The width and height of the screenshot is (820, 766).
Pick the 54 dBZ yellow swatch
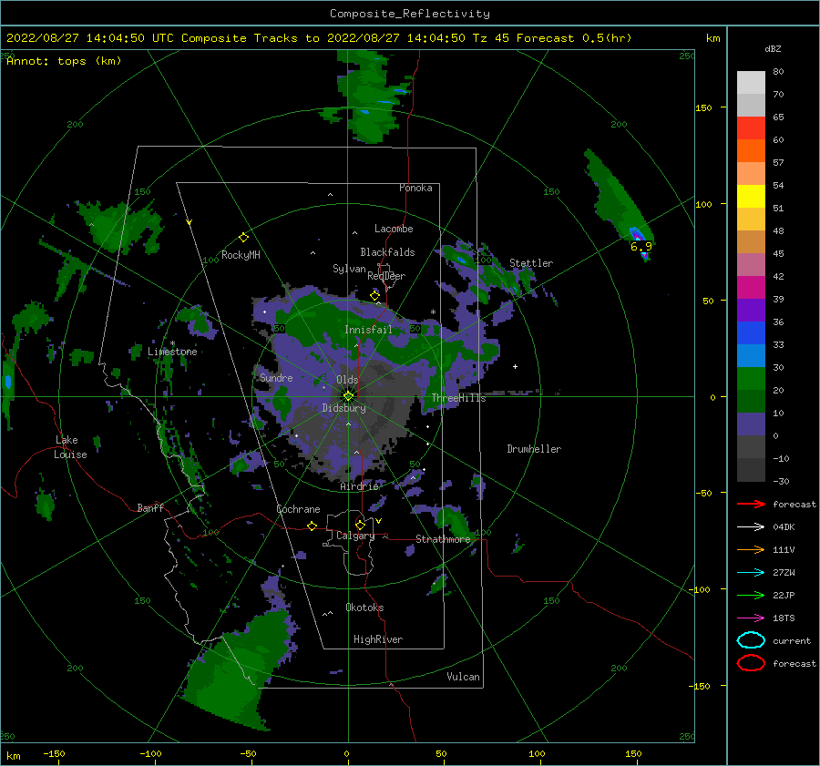pyautogui.click(x=751, y=196)
